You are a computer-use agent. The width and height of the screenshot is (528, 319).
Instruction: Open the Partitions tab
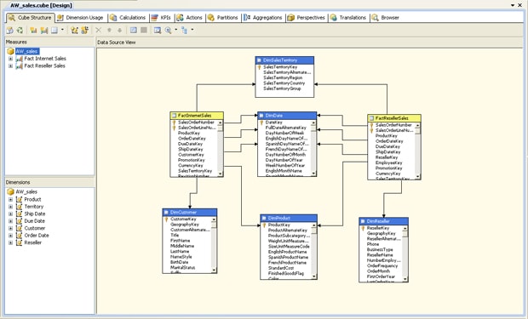223,18
